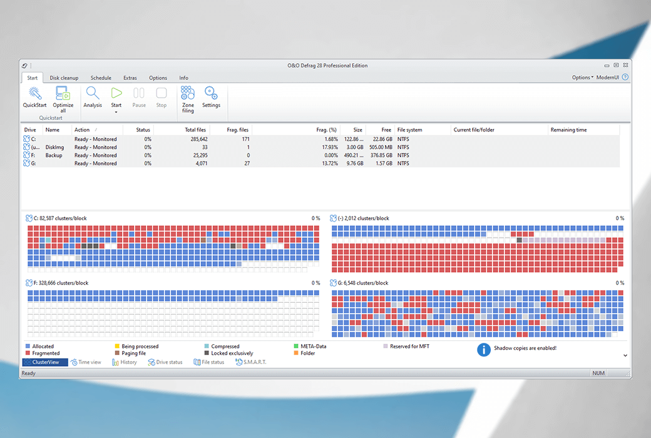Click the quick access toolbar icon in title bar
Image resolution: width=651 pixels, height=438 pixels.
pyautogui.click(x=25, y=66)
